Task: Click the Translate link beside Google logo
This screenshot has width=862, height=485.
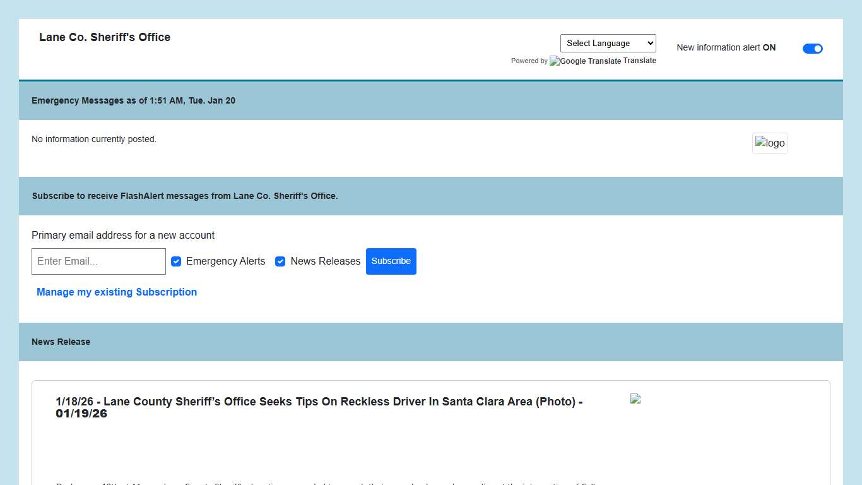Action: click(640, 61)
